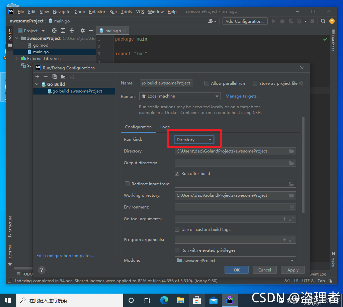
Task: Enable Store as project file
Action: (x=255, y=83)
